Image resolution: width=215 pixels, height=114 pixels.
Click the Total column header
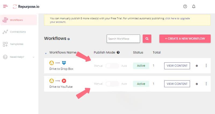tap(157, 52)
